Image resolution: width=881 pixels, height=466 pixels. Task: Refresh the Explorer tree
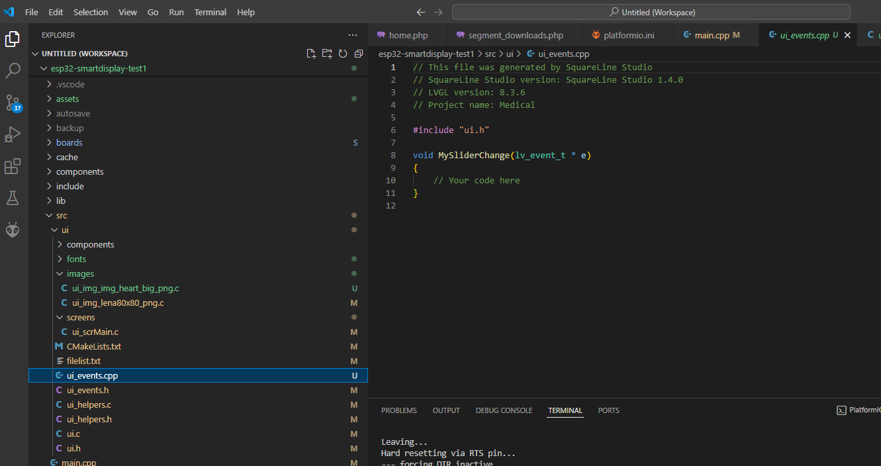tap(343, 54)
